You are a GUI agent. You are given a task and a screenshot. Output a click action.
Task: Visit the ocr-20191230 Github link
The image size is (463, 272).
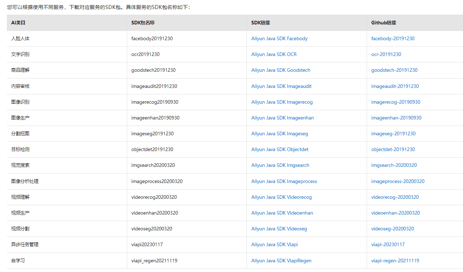click(386, 54)
